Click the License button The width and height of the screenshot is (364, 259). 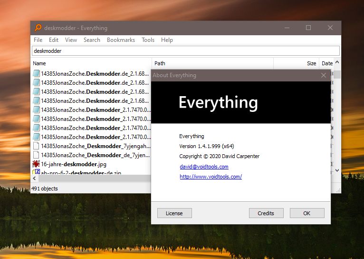[x=174, y=213]
